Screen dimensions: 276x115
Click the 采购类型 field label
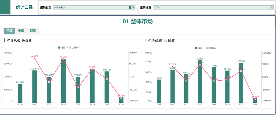(46, 8)
